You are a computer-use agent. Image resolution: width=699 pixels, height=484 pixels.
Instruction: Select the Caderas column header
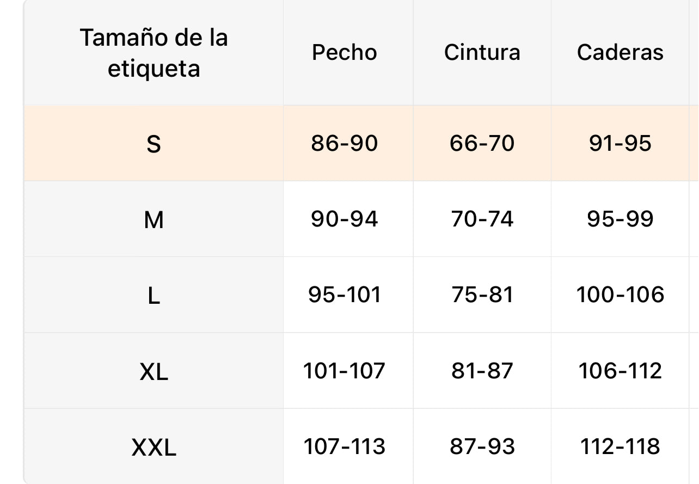coord(620,53)
